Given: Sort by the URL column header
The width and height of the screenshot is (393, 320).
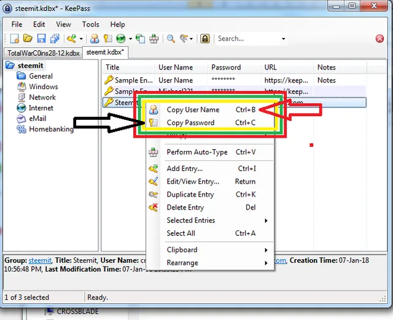Looking at the screenshot, I should pyautogui.click(x=287, y=67).
